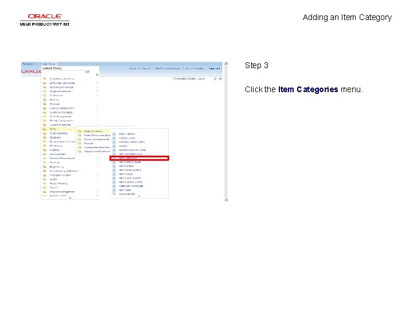
Task: Expand the Catalog Management menu
Action: (x=62, y=108)
